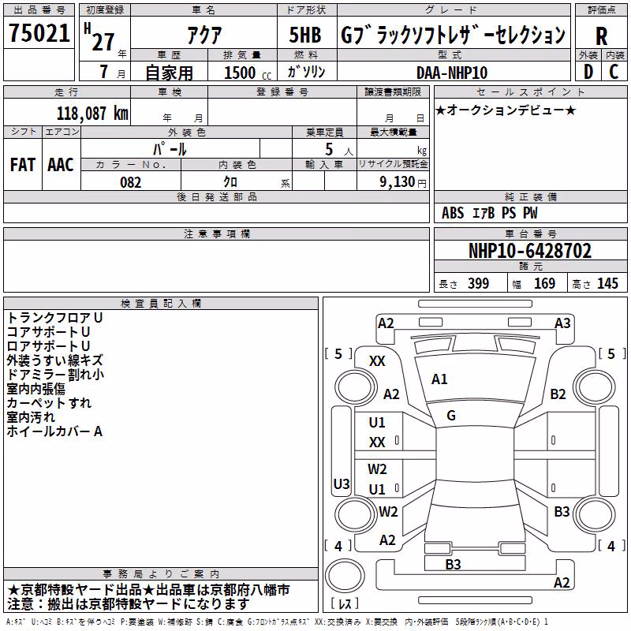The width and height of the screenshot is (631, 631).
Task: Click length value 399
Action: pyautogui.click(x=478, y=283)
